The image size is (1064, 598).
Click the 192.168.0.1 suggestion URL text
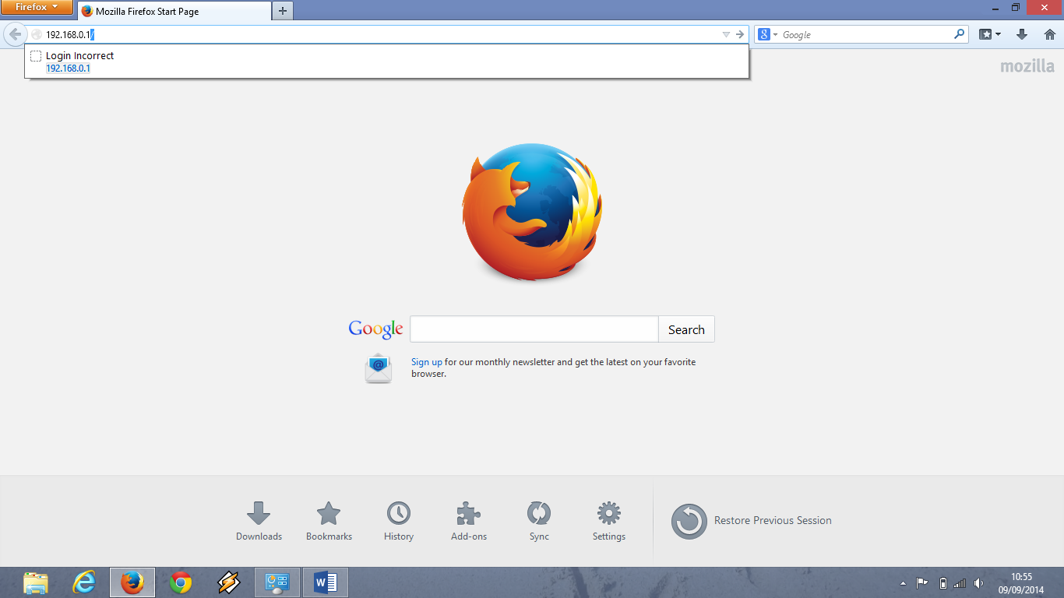68,69
